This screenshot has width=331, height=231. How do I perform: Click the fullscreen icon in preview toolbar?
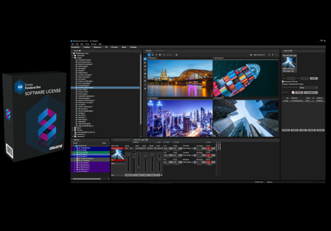tap(276, 55)
